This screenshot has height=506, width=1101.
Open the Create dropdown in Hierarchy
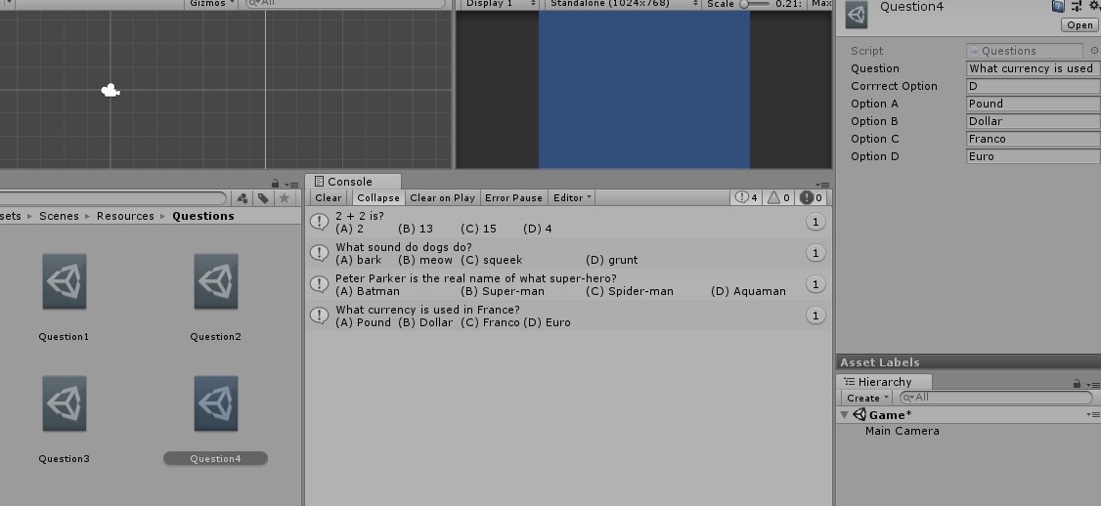click(868, 398)
